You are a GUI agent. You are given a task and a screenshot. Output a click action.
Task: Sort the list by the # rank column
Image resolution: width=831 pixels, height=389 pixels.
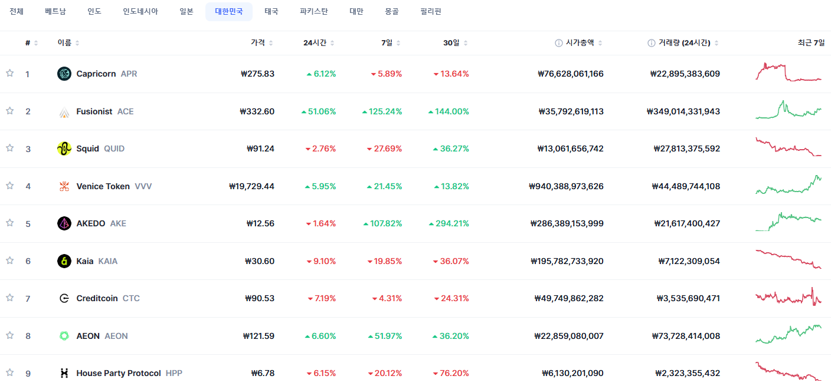tap(31, 43)
